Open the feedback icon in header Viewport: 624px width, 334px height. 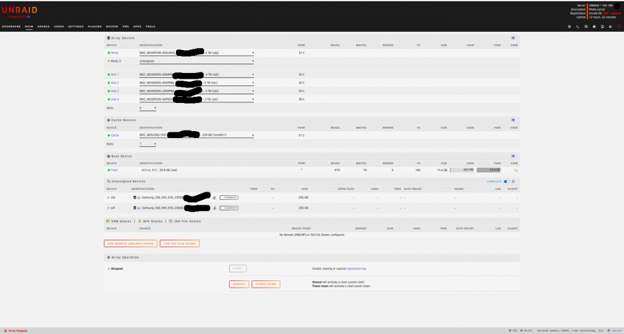tap(586, 27)
